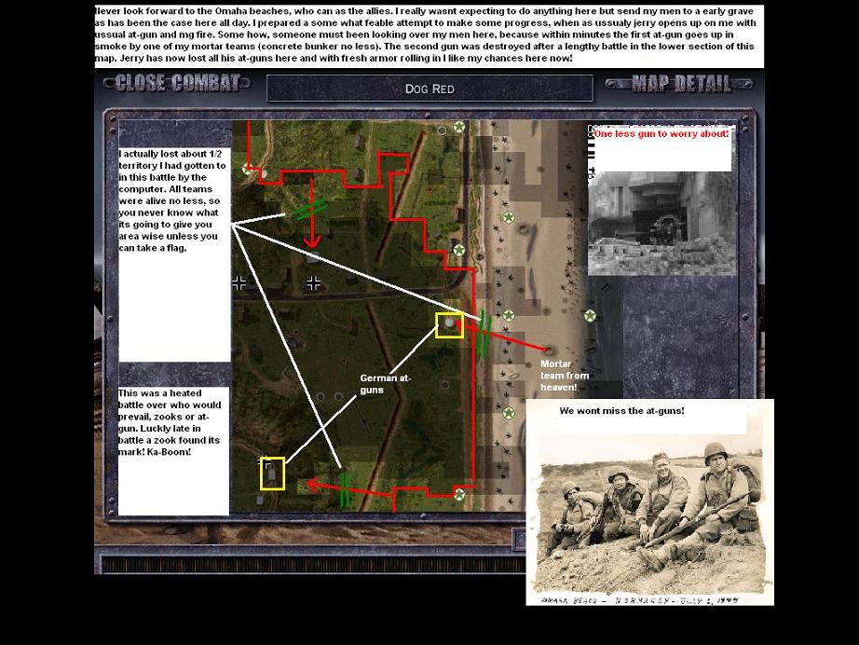The width and height of the screenshot is (859, 645).
Task: Click the ring-shaped marker next to the topmost star
Action: point(442,130)
